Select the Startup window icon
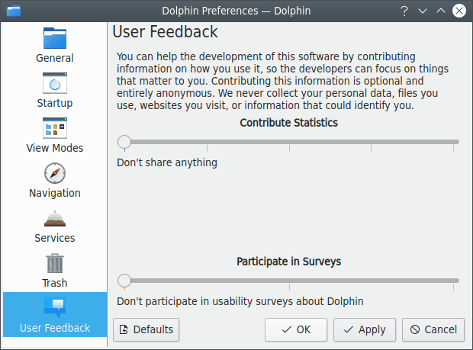 tap(55, 82)
